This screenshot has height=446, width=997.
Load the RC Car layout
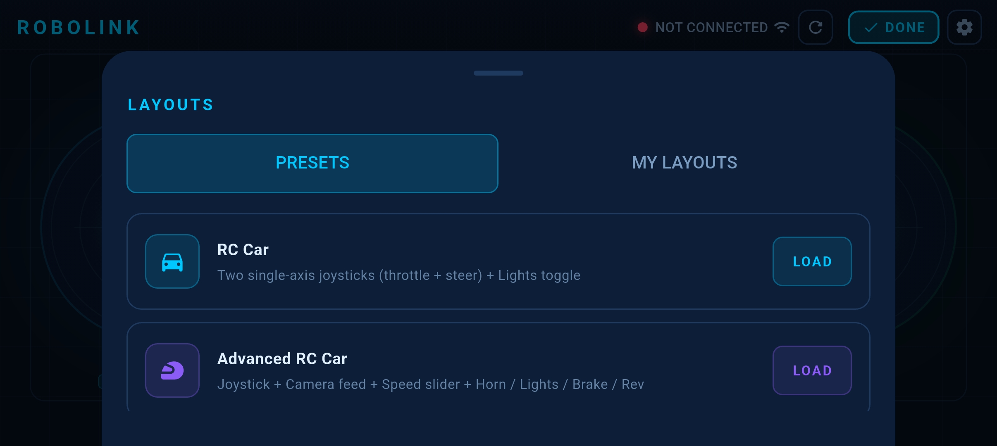pos(811,261)
